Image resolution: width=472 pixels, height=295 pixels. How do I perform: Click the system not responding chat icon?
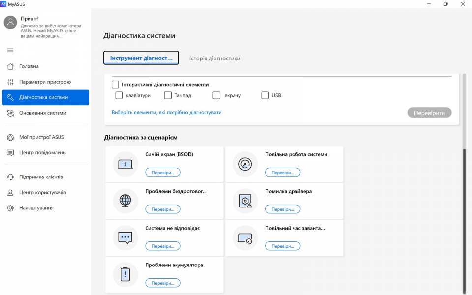[x=125, y=238]
